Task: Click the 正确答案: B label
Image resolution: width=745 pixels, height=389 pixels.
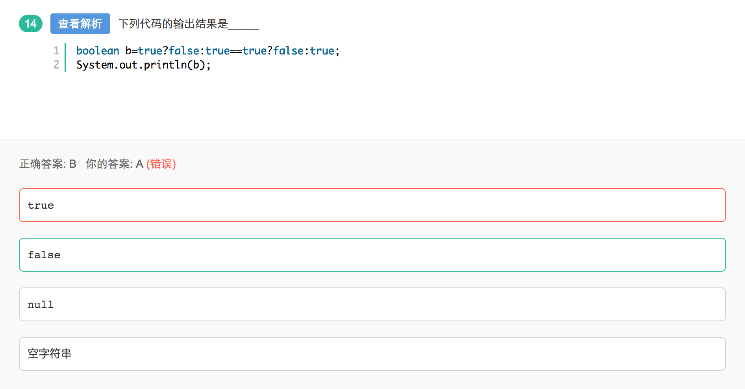Action: [48, 164]
